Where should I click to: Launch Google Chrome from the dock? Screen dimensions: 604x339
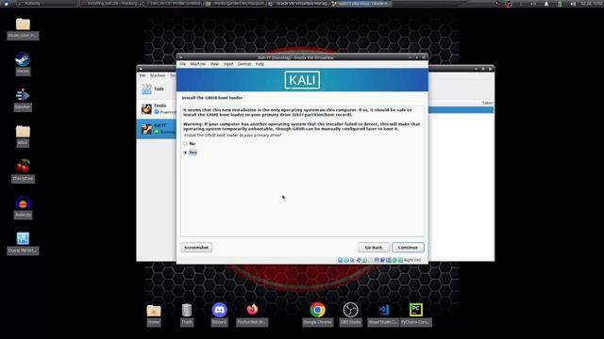pyautogui.click(x=318, y=315)
